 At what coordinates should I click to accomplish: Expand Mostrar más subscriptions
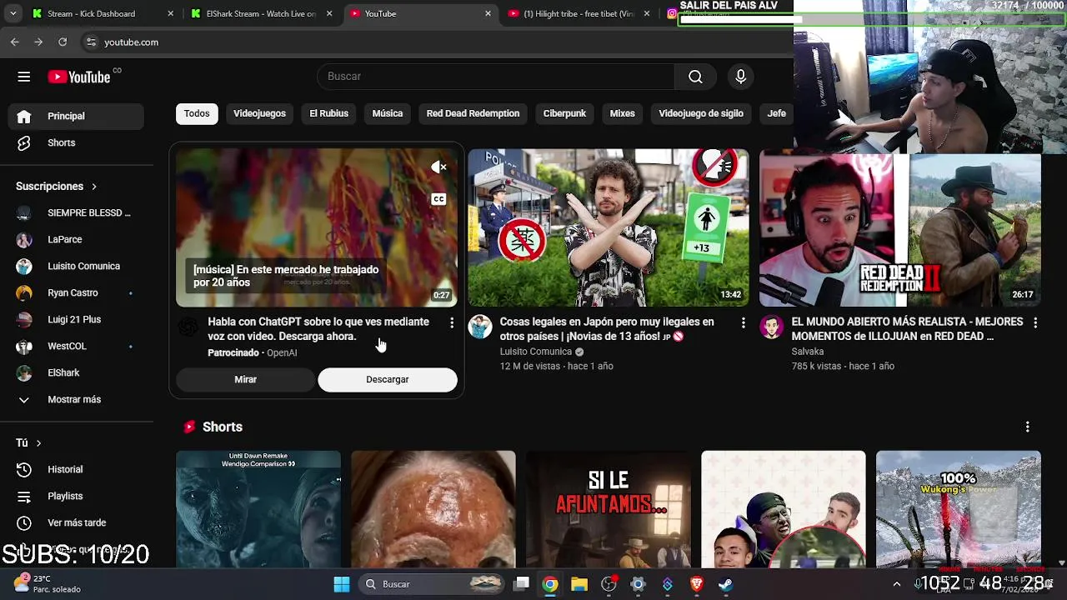point(76,399)
